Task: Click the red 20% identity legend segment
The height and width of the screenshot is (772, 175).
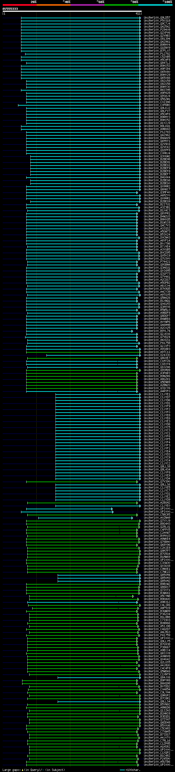Action: pyautogui.click(x=19, y=5)
